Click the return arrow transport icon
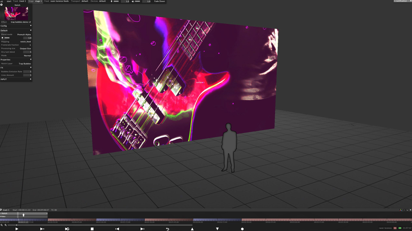 (x=167, y=229)
